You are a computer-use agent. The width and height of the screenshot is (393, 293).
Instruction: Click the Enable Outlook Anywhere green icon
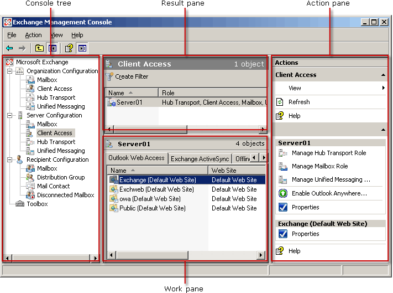[x=283, y=193]
